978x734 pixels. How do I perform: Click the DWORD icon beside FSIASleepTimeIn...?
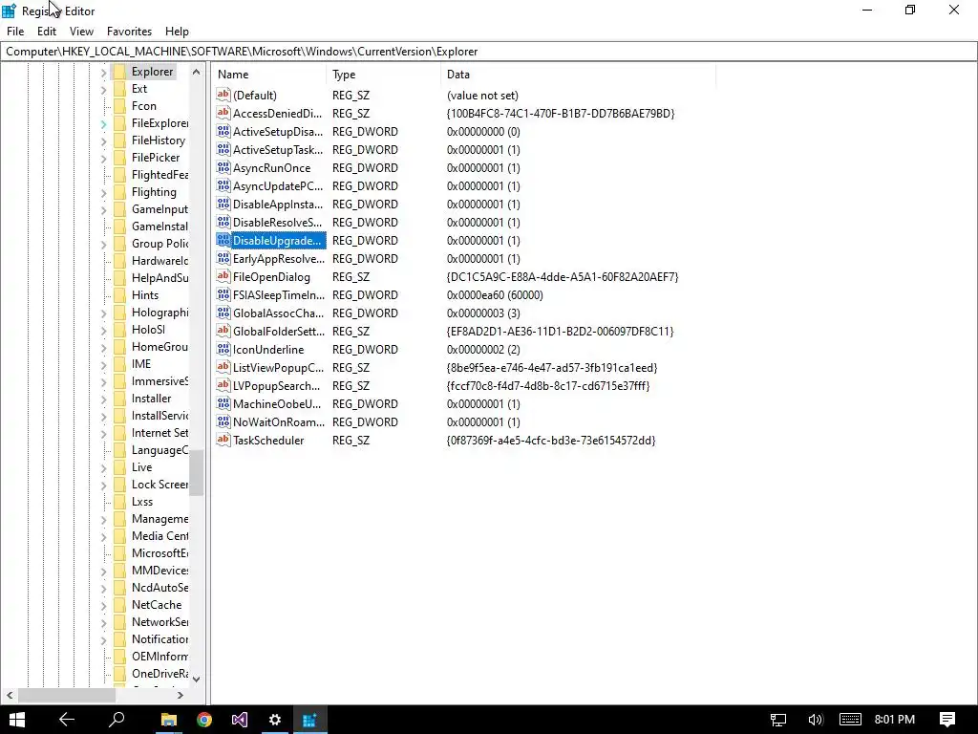(x=223, y=294)
